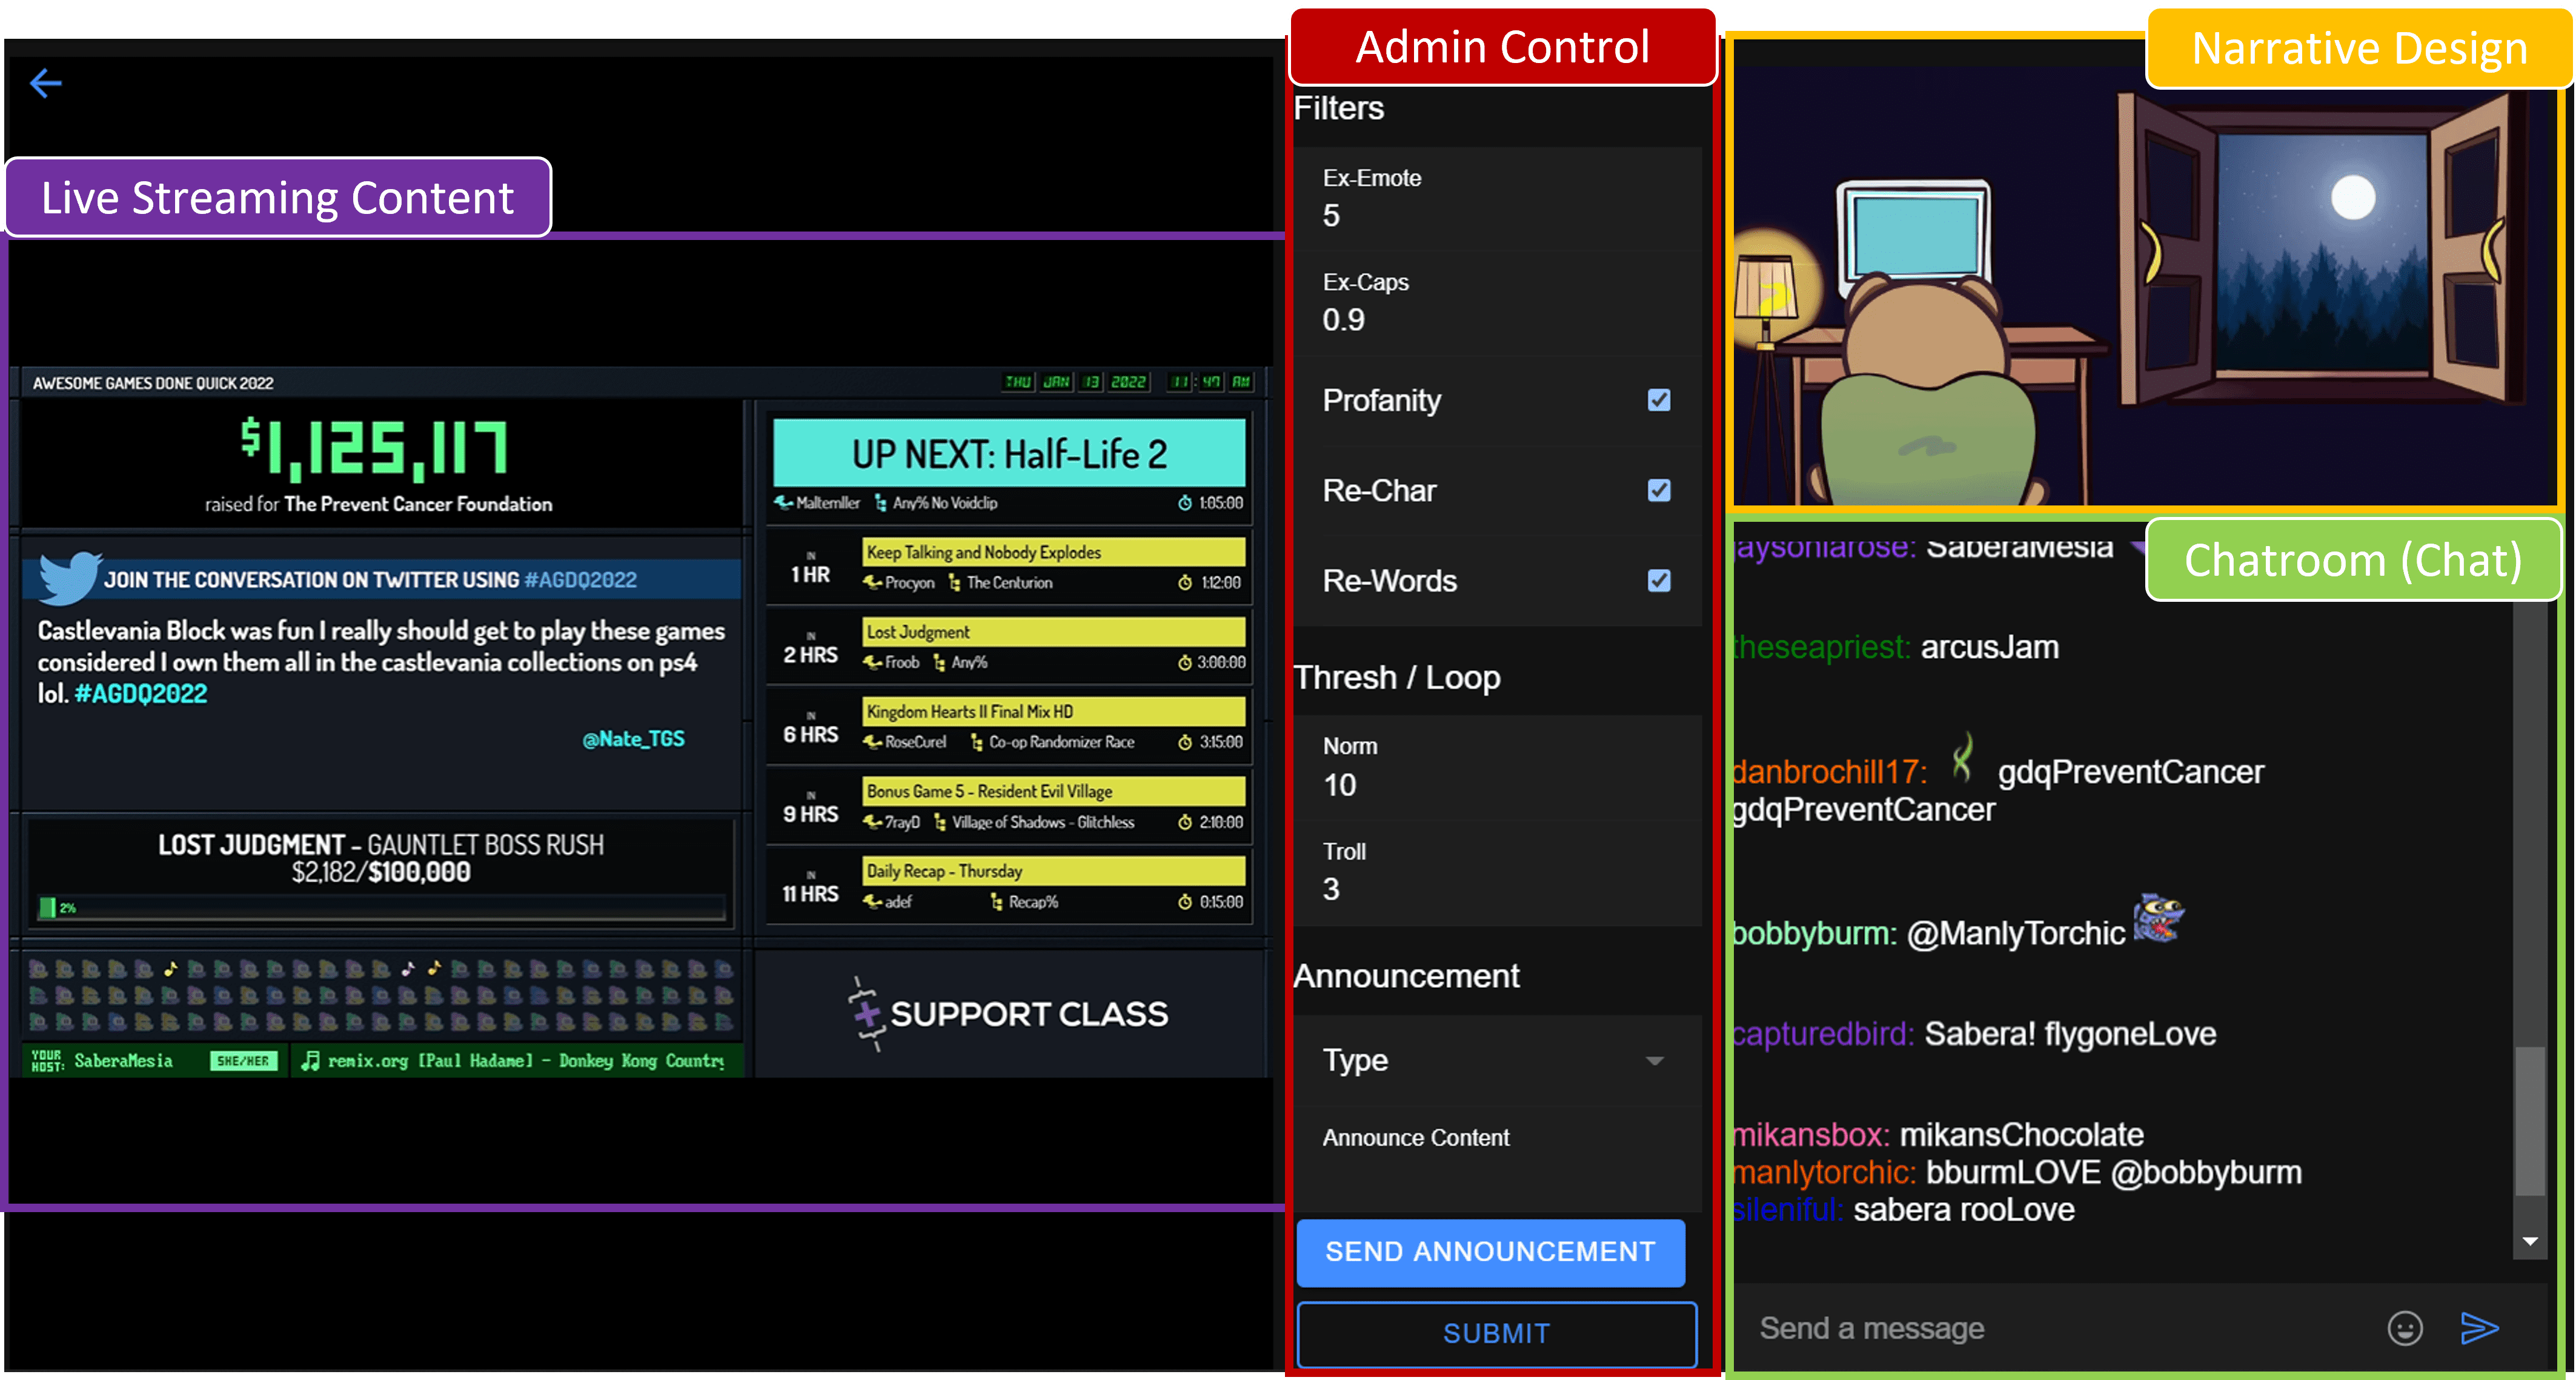Image resolution: width=2576 pixels, height=1380 pixels.
Task: Click the Announce Content text field
Action: [x=1497, y=1159]
